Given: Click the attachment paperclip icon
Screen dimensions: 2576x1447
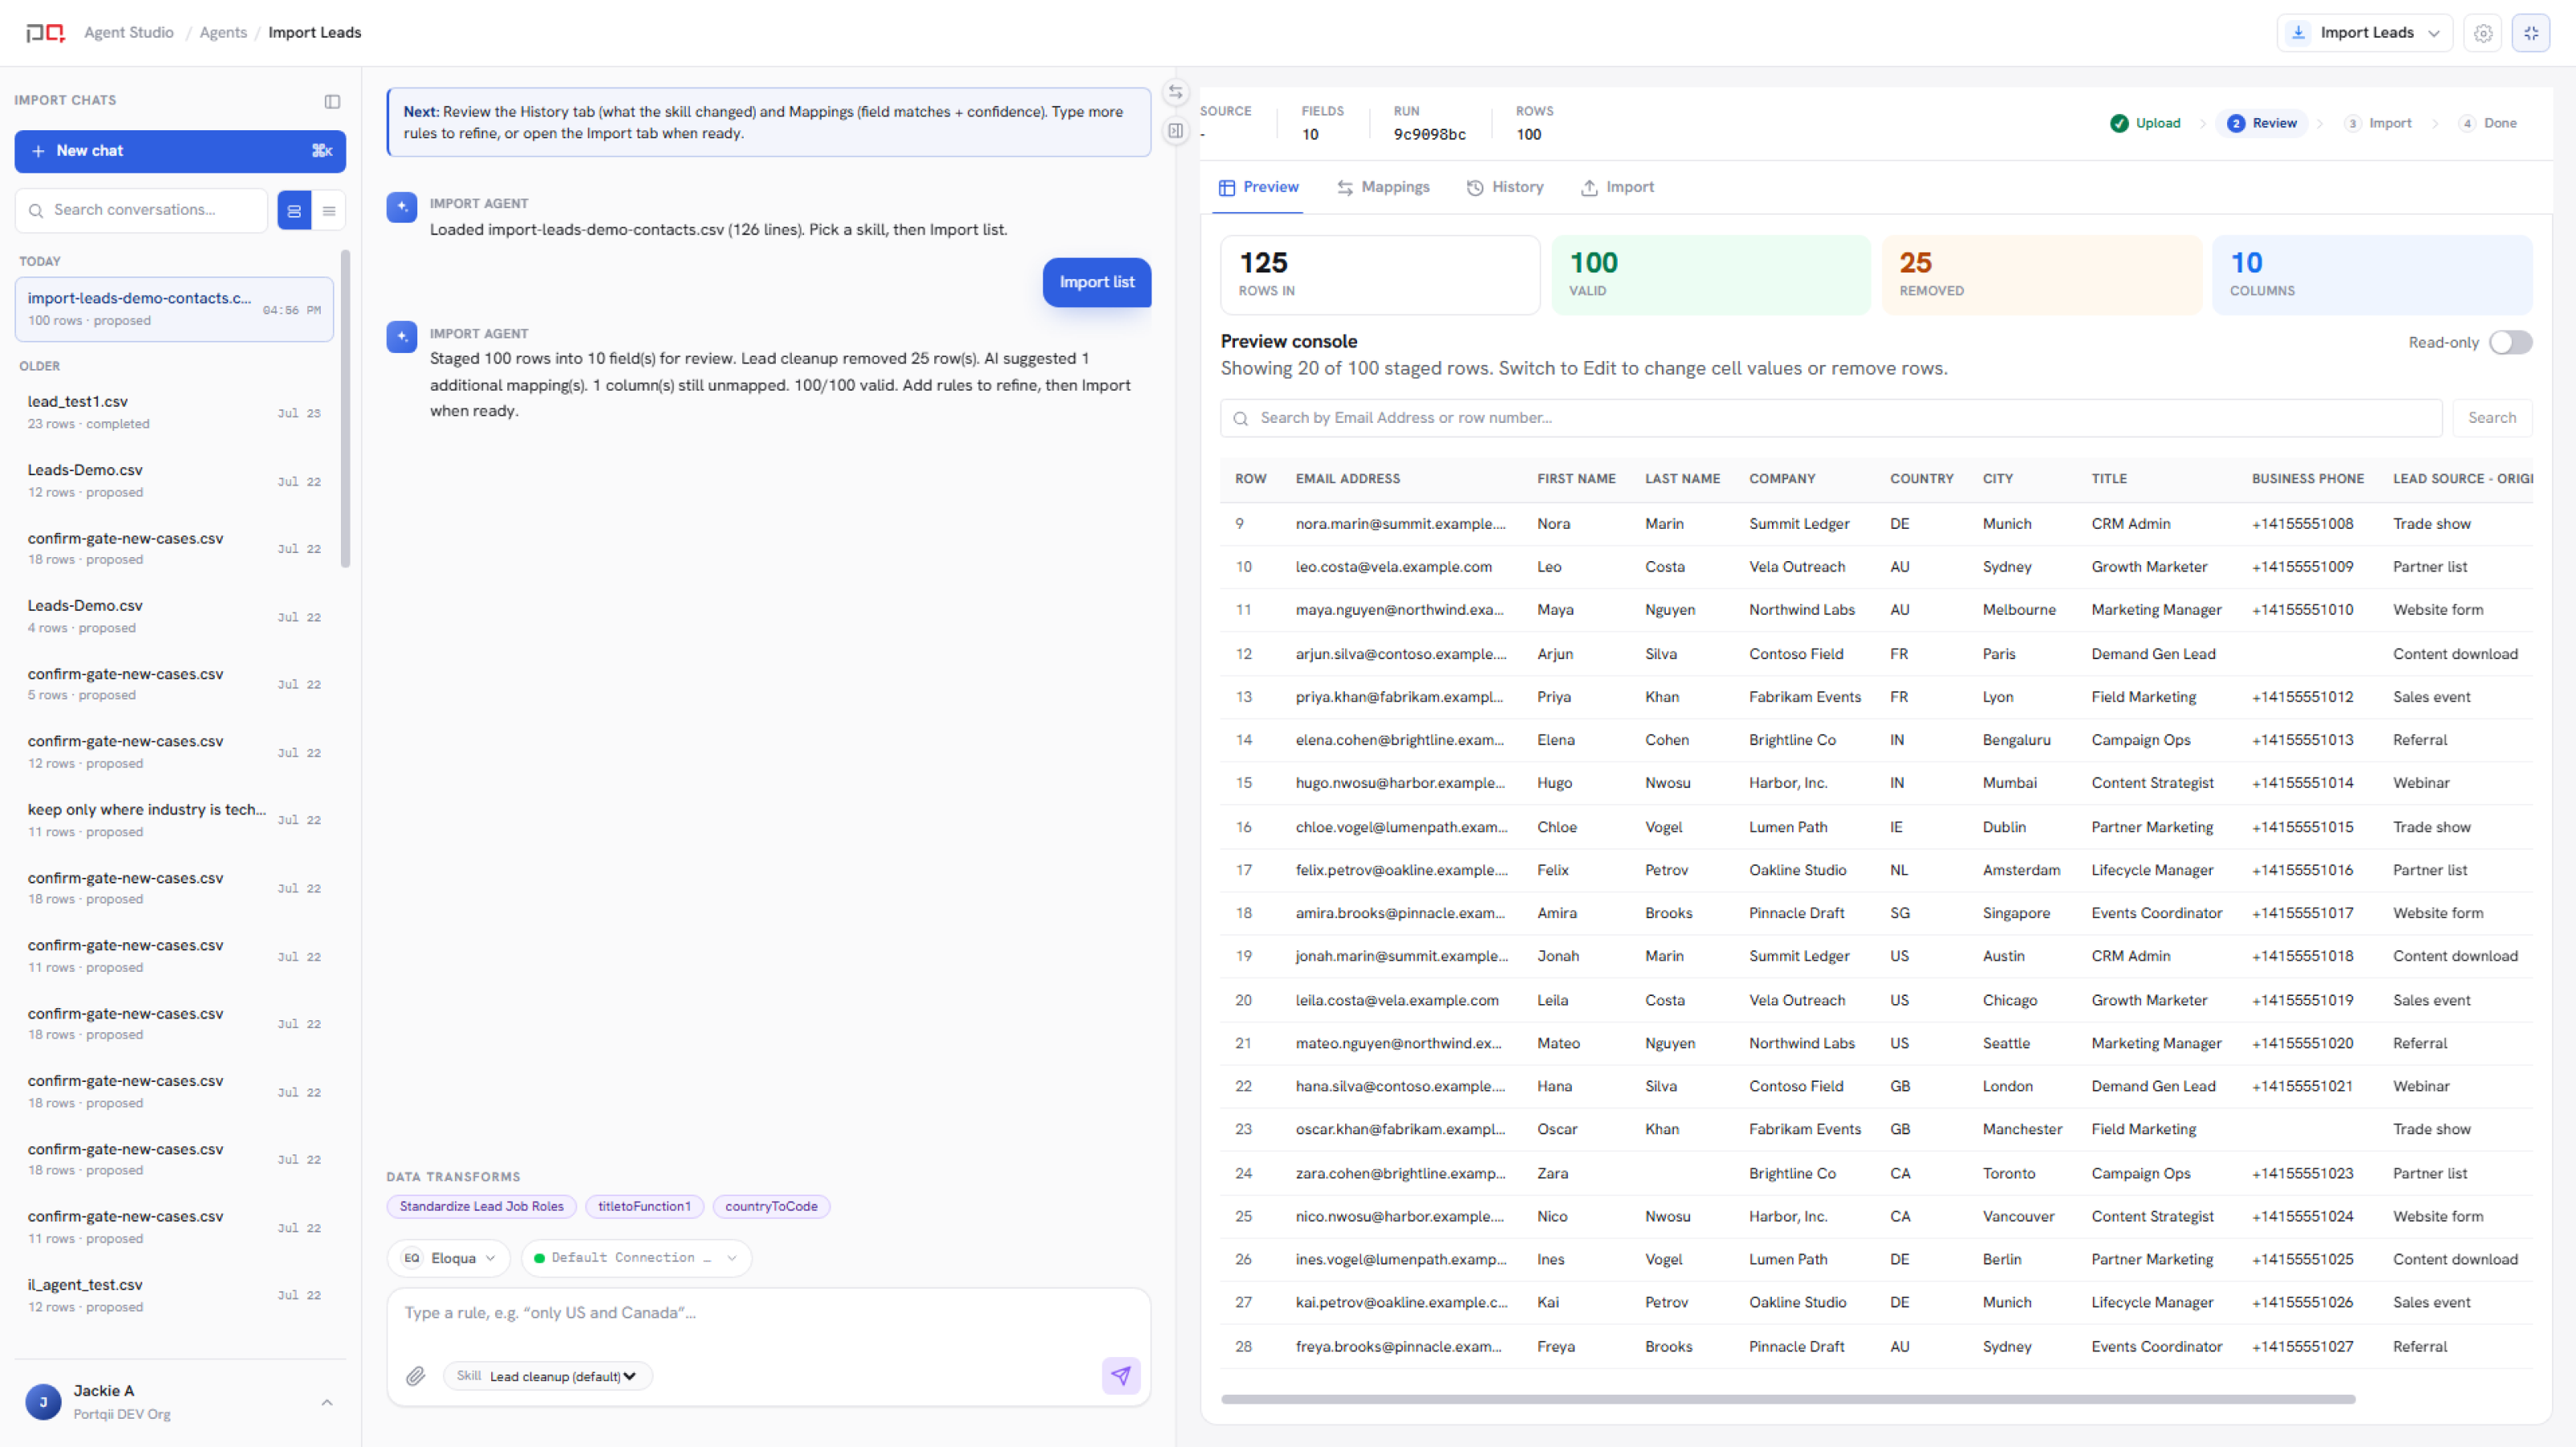Looking at the screenshot, I should click(416, 1376).
